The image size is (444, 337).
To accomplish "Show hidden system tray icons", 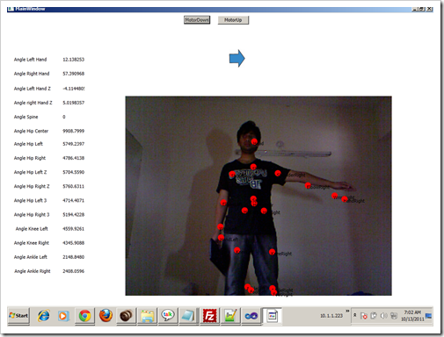I will pos(355,315).
